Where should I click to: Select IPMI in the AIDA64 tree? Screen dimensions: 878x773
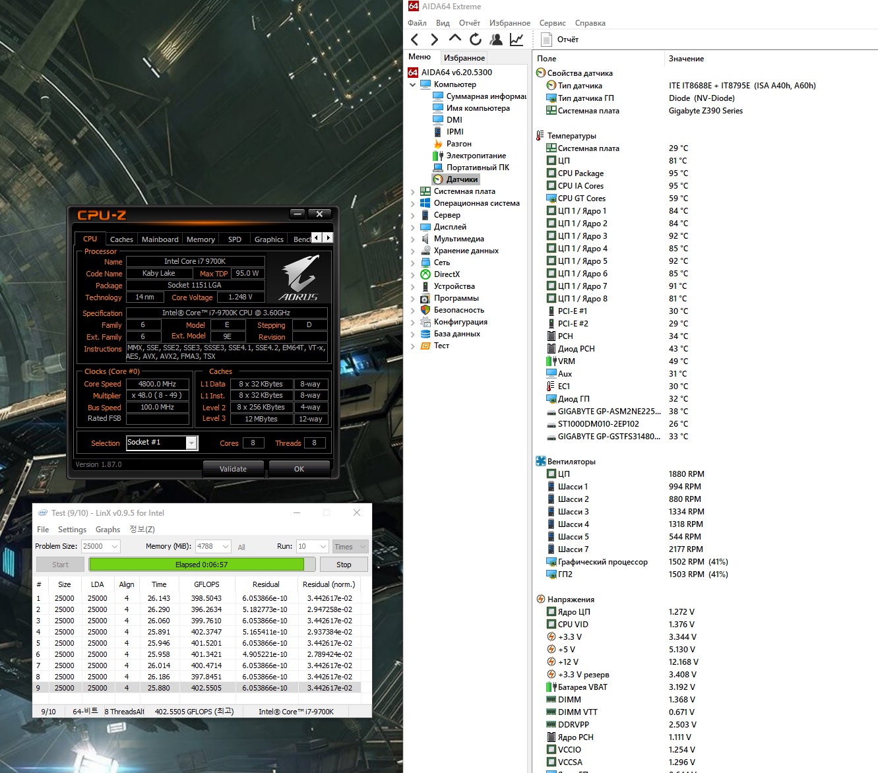tap(448, 132)
